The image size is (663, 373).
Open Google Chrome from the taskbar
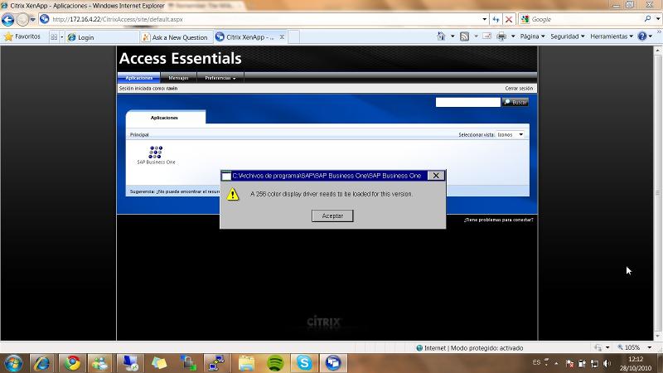pyautogui.click(x=72, y=363)
